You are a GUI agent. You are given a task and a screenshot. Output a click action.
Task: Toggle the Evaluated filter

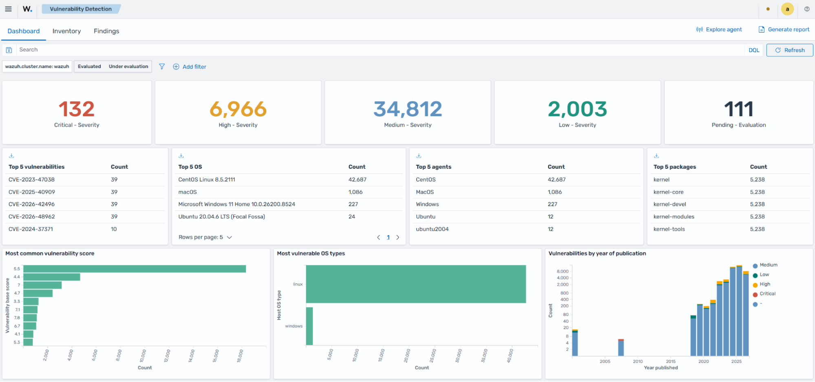(x=89, y=66)
